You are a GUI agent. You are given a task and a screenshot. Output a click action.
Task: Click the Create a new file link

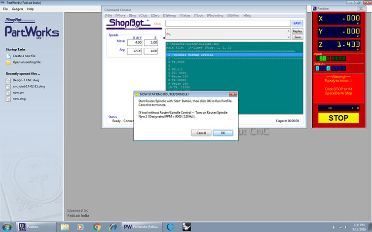point(24,56)
